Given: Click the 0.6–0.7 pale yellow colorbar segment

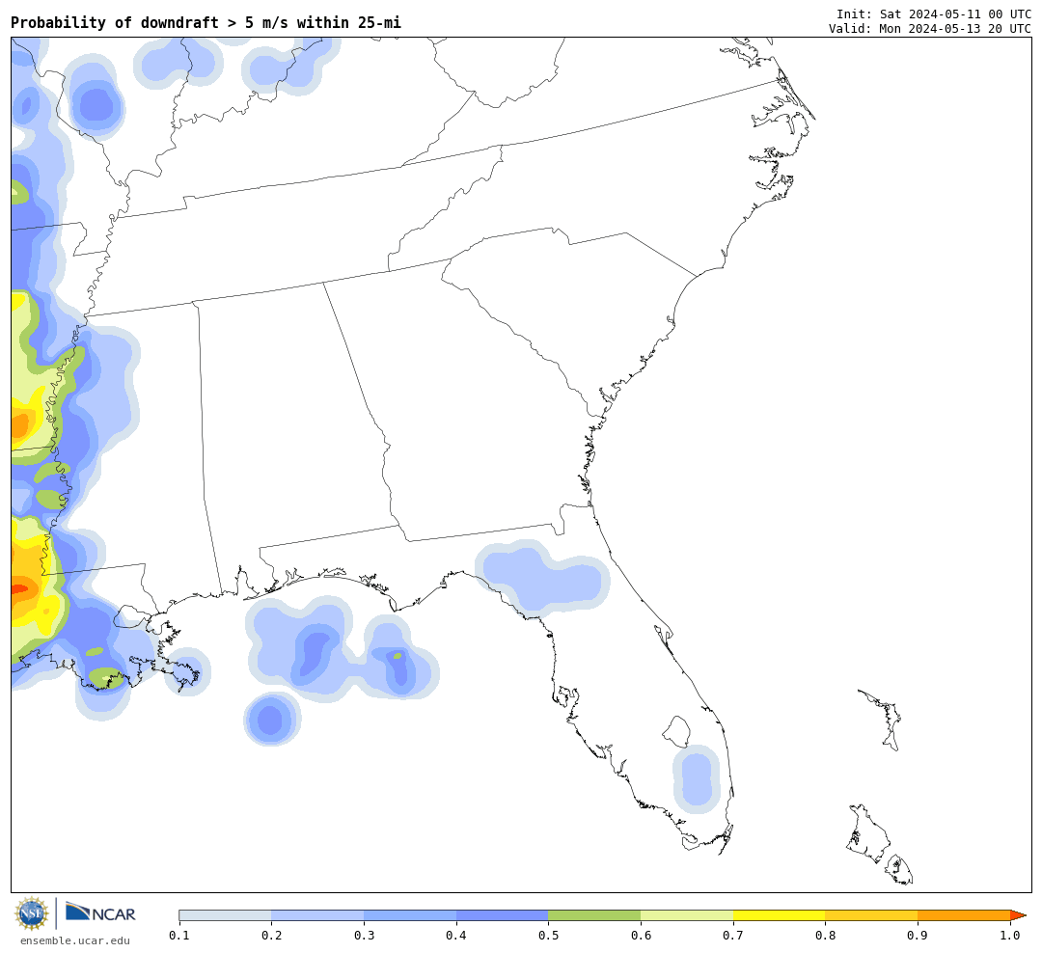Looking at the screenshot, I should pos(687,915).
